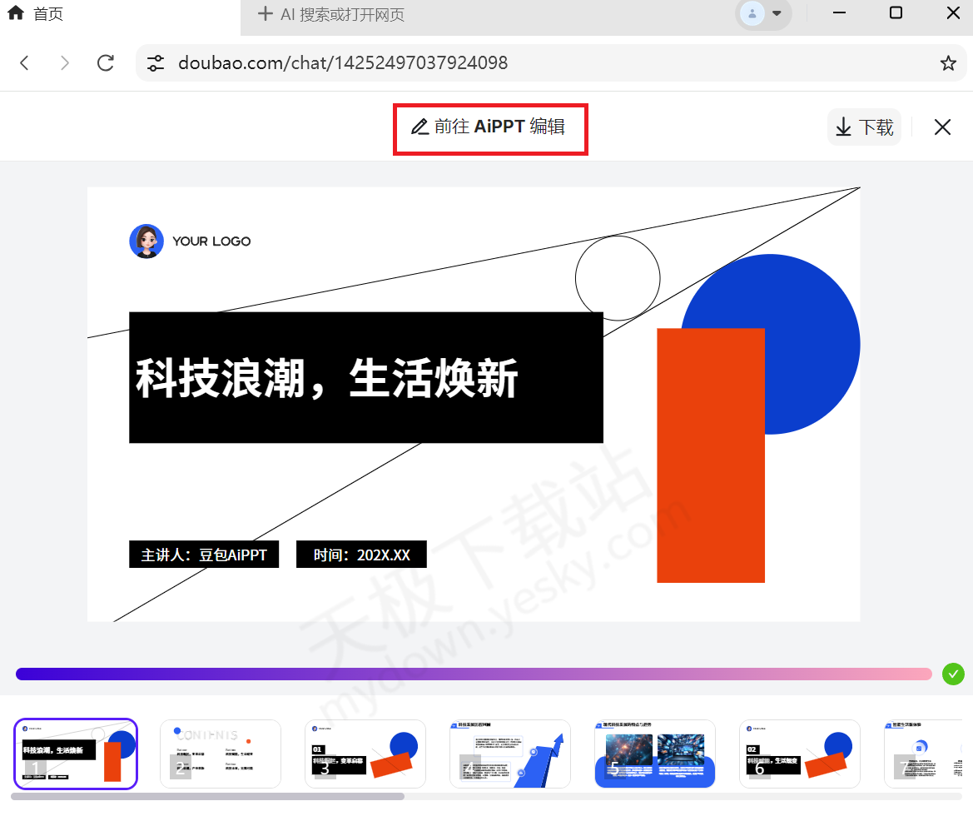Open the edit icon beside 前往 AiPPT 编辑
973x821 pixels.
coord(419,127)
